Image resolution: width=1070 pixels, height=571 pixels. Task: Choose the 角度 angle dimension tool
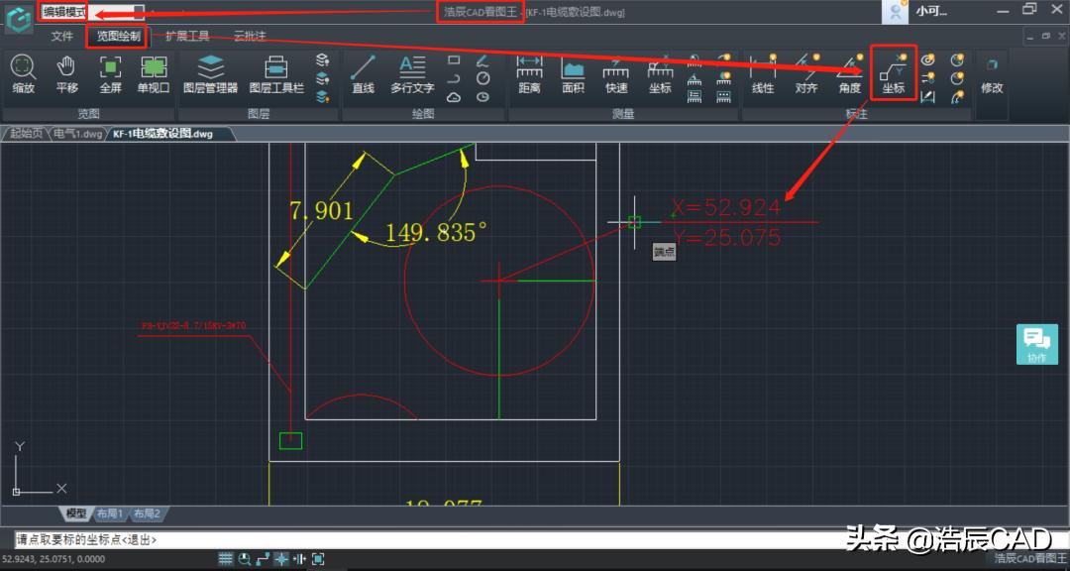pyautogui.click(x=850, y=74)
